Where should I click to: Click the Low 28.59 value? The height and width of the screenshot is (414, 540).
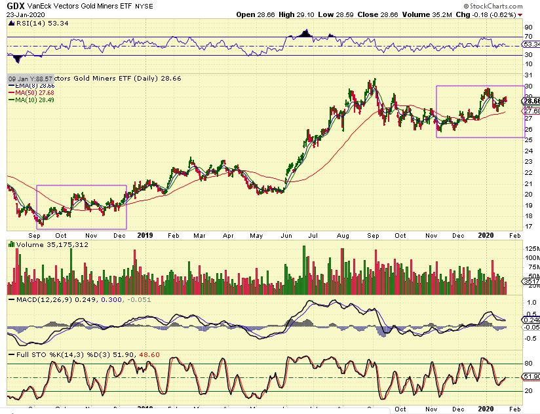pyautogui.click(x=336, y=15)
